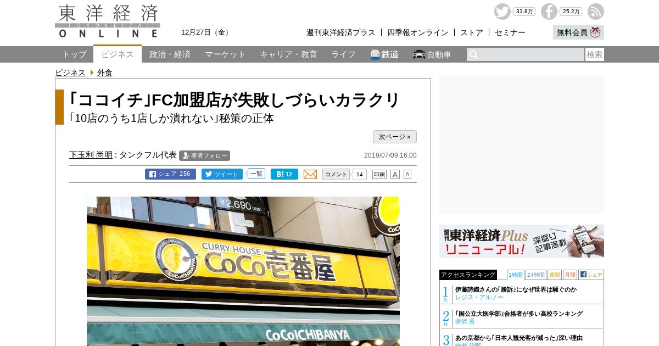The height and width of the screenshot is (346, 659).
Task: Open 週刊東洋経済プラス link
Action: point(341,32)
